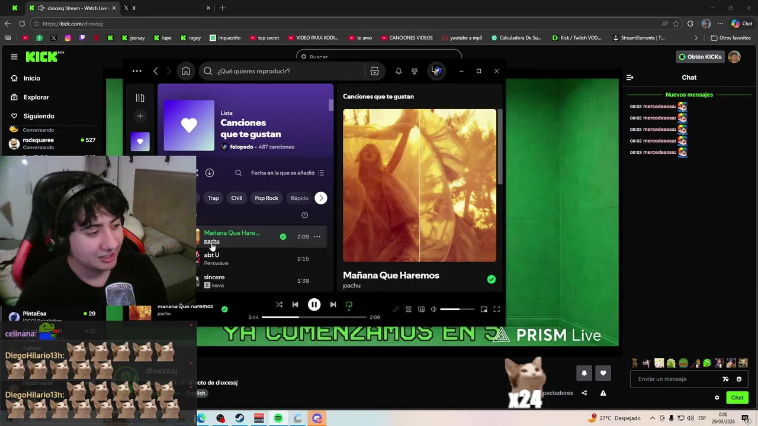Viewport: 758px width, 426px height.
Task: Filter songs by the Trap chip
Action: 213,198
